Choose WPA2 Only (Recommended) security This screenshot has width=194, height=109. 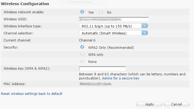(82, 47)
